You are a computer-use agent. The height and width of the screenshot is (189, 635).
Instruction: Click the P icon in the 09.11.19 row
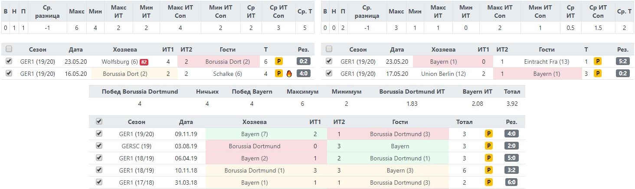click(488, 134)
